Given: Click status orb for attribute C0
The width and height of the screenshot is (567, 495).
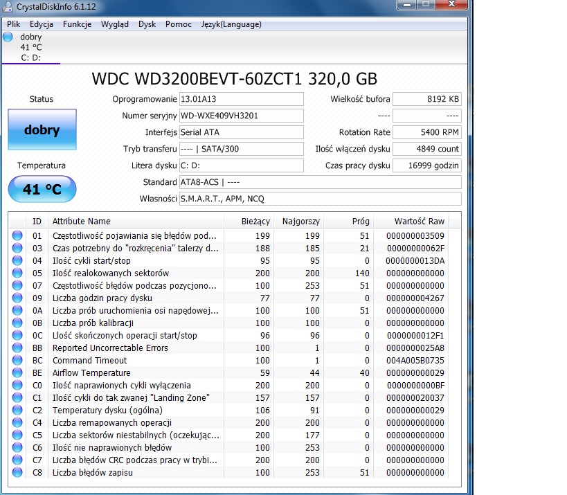Looking at the screenshot, I should pyautogui.click(x=17, y=386).
